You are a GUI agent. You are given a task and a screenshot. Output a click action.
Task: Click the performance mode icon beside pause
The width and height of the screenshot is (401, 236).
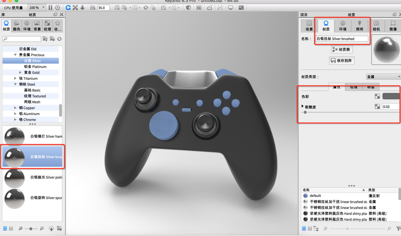58,7
